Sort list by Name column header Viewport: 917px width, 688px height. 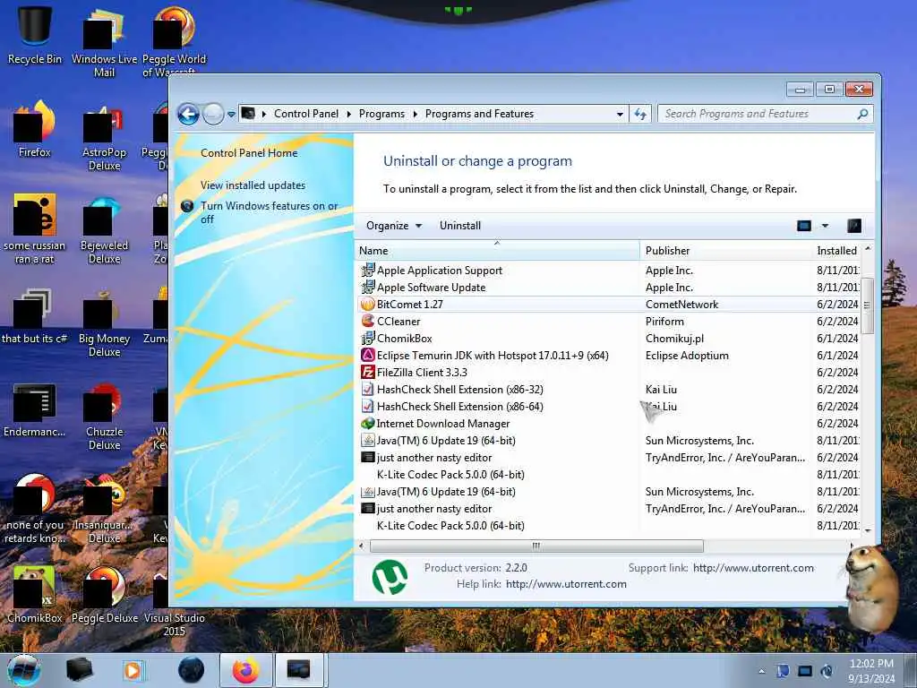[498, 251]
